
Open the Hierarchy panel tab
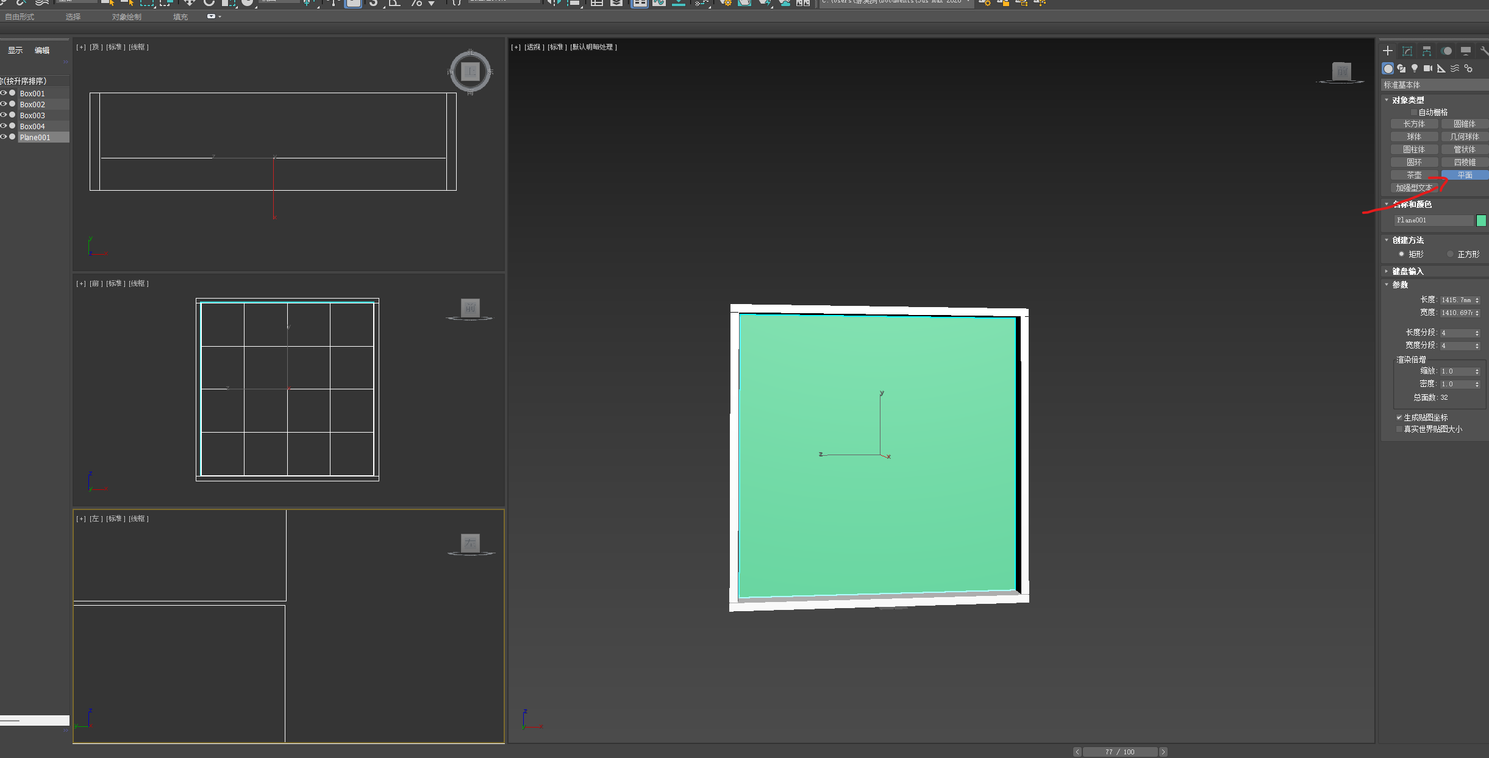[1427, 51]
